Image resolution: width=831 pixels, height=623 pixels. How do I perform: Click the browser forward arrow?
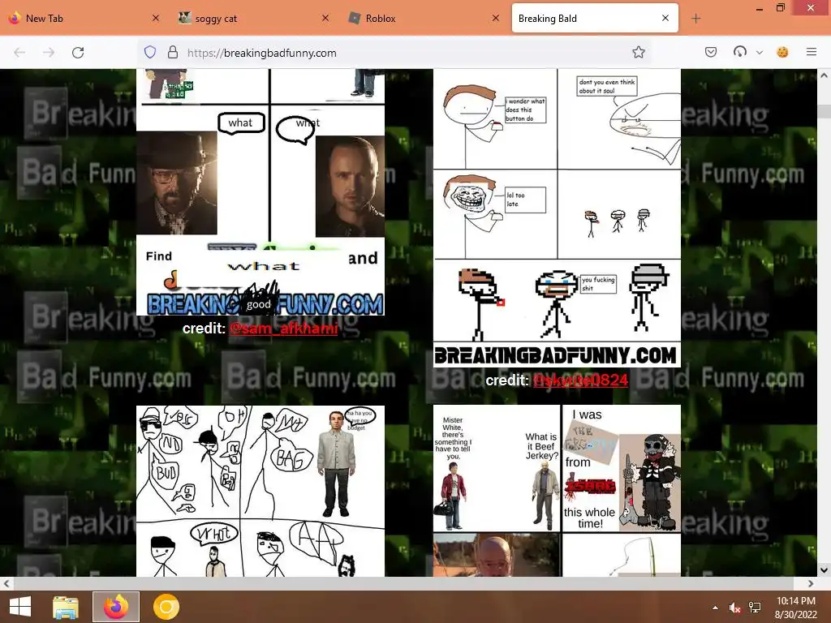pos(49,53)
